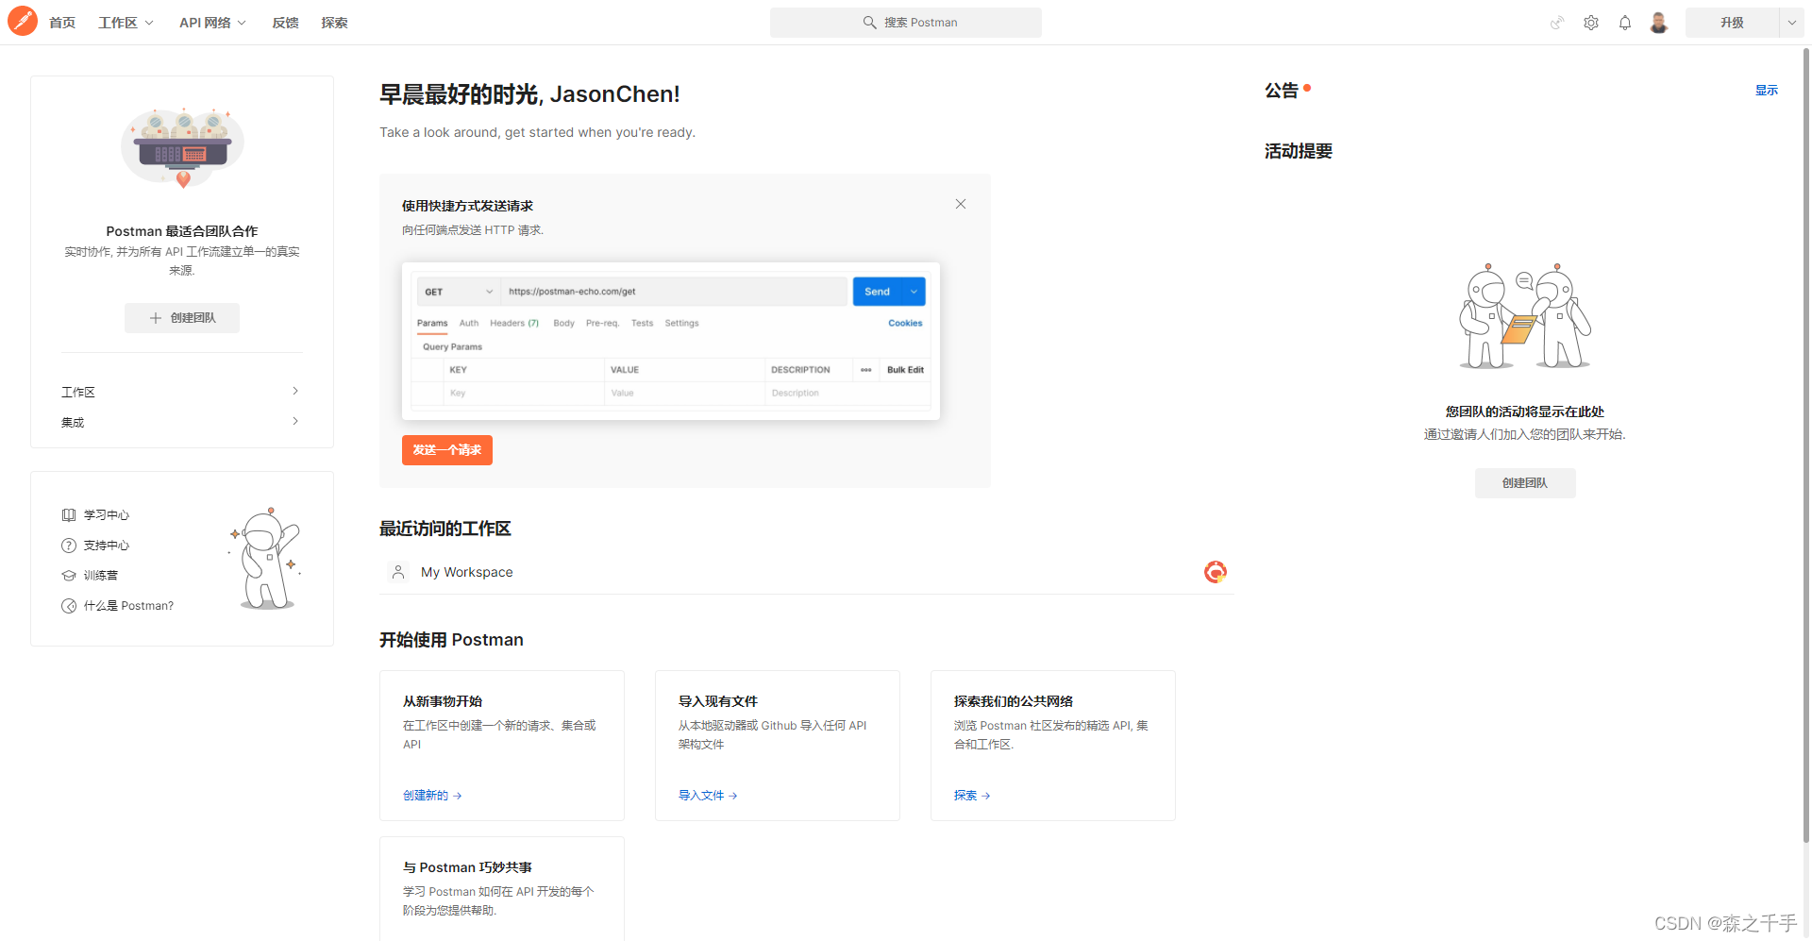Screen dimensions: 1812x941
Task: Open 训练营 link
Action: 100,576
